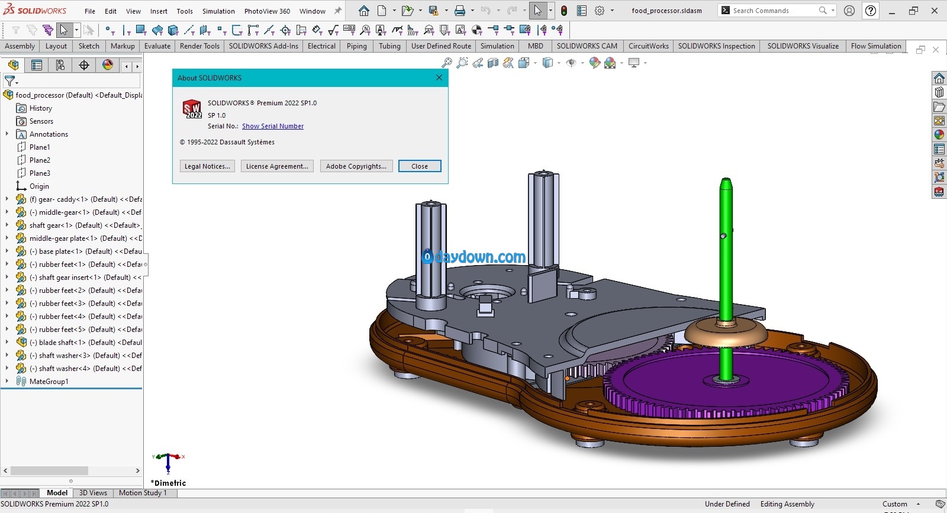Open SOLIDWORKS Resources home in task pane
947x513 pixels.
click(x=939, y=78)
